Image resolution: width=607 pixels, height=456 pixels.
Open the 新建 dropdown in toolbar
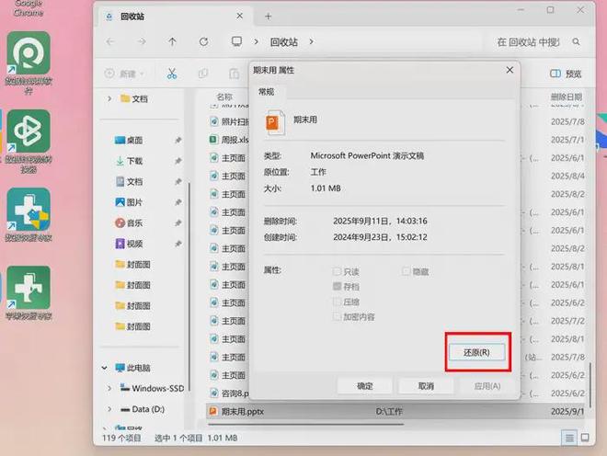point(124,74)
